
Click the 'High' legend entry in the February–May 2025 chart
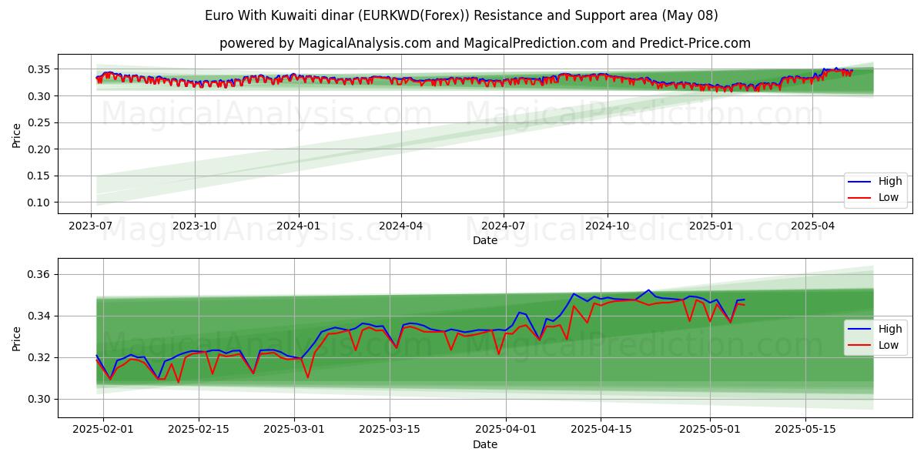click(889, 329)
